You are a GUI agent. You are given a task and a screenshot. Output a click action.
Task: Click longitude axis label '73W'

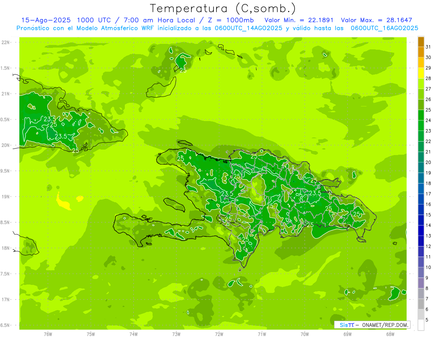tap(176, 334)
